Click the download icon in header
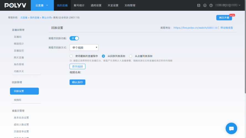Screen dimensions: 246x138 (x=205, y=6)
